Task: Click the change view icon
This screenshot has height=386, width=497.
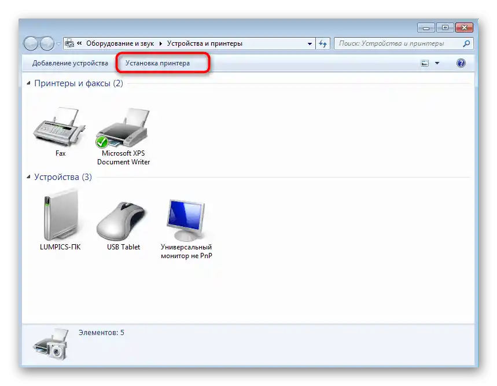Action: click(425, 63)
